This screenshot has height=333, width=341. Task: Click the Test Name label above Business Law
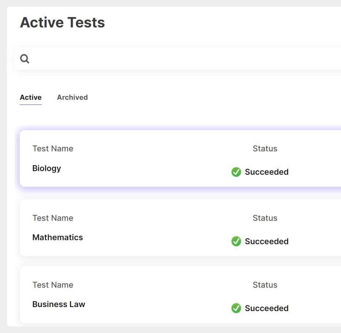(53, 285)
